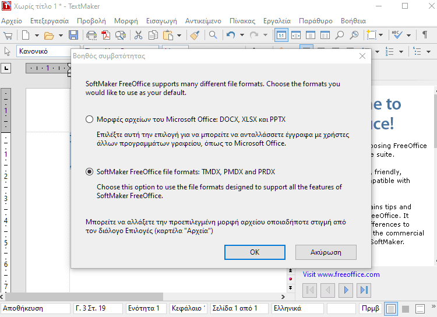Viewport: 437px width, 317px height.
Task: Create a new document with the blank page icon
Action: click(x=26, y=36)
